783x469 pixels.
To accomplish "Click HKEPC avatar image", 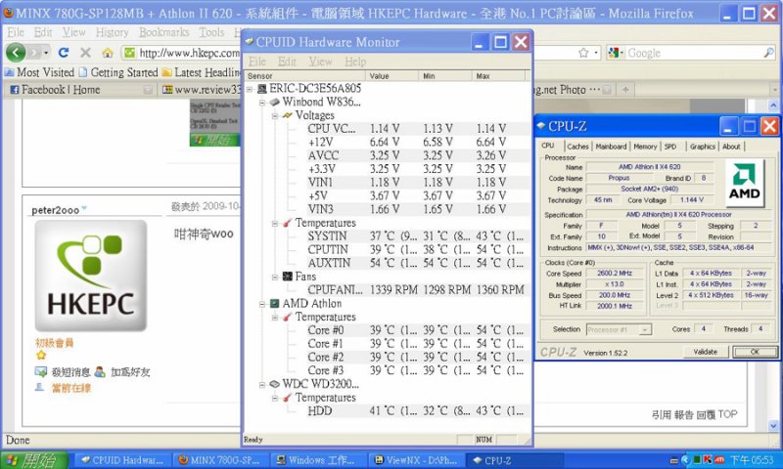I will pyautogui.click(x=90, y=276).
